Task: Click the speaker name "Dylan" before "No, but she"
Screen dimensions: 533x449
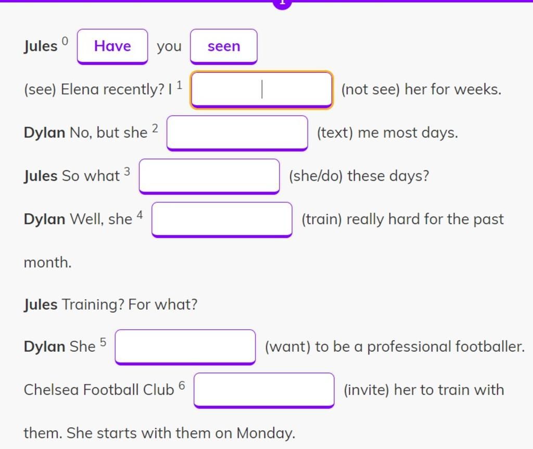Action: pos(45,133)
